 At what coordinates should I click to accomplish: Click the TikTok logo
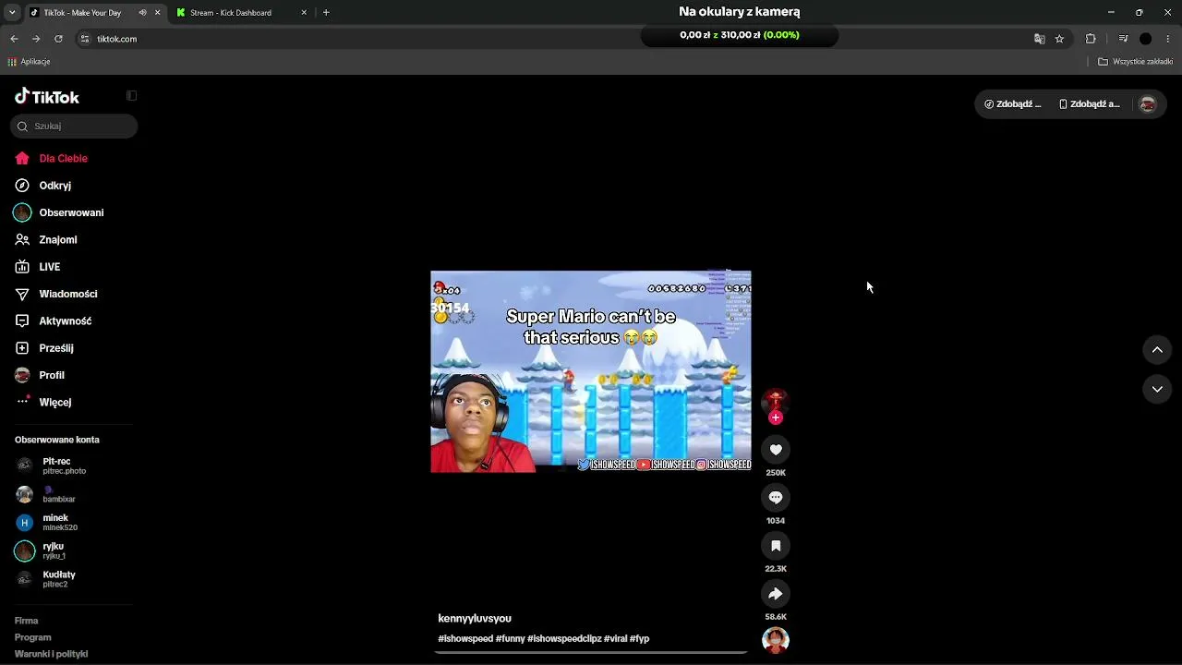point(47,97)
